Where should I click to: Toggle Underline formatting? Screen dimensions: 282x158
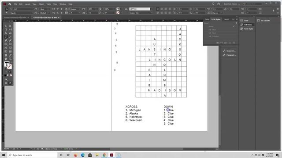[62, 9]
